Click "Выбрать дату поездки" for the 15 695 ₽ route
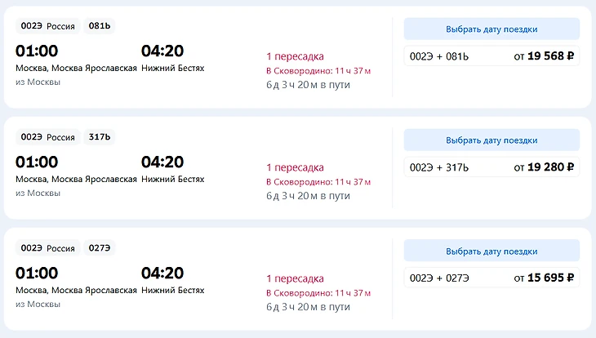The height and width of the screenshot is (338, 596). point(491,251)
